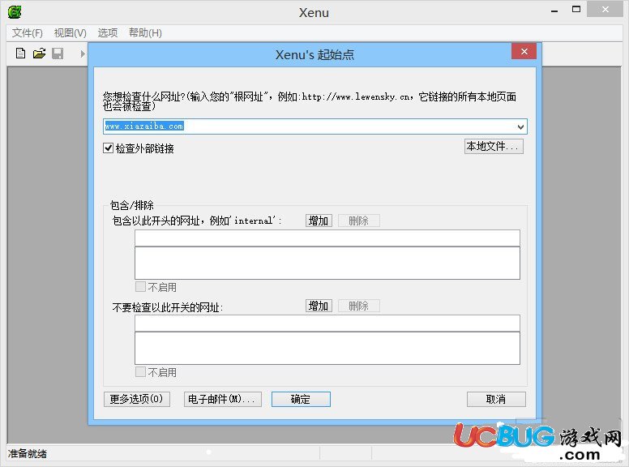Viewport: 629px width, 467px height.
Task: Click the play arrow toolbar icon
Action: (x=82, y=54)
